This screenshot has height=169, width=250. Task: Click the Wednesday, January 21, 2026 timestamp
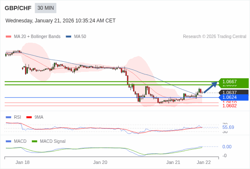[61, 21]
